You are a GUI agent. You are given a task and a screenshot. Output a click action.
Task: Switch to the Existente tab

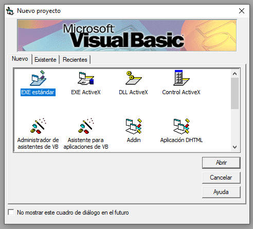tap(45, 60)
